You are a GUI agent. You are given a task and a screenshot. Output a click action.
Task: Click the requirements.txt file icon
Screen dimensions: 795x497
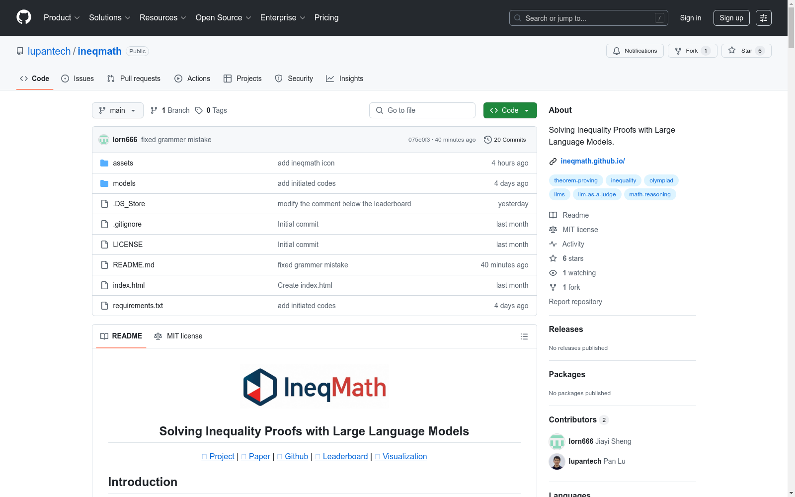pyautogui.click(x=104, y=306)
